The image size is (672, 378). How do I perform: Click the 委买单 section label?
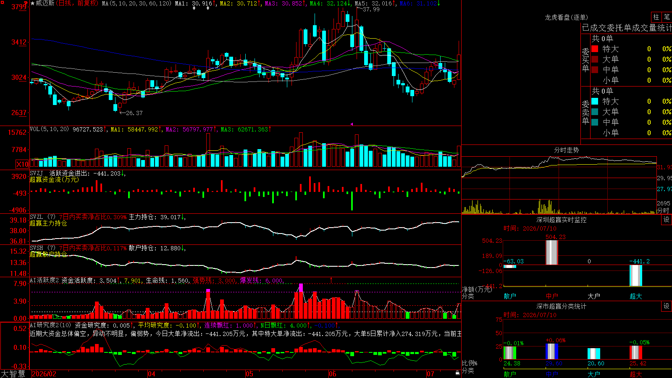(x=585, y=60)
